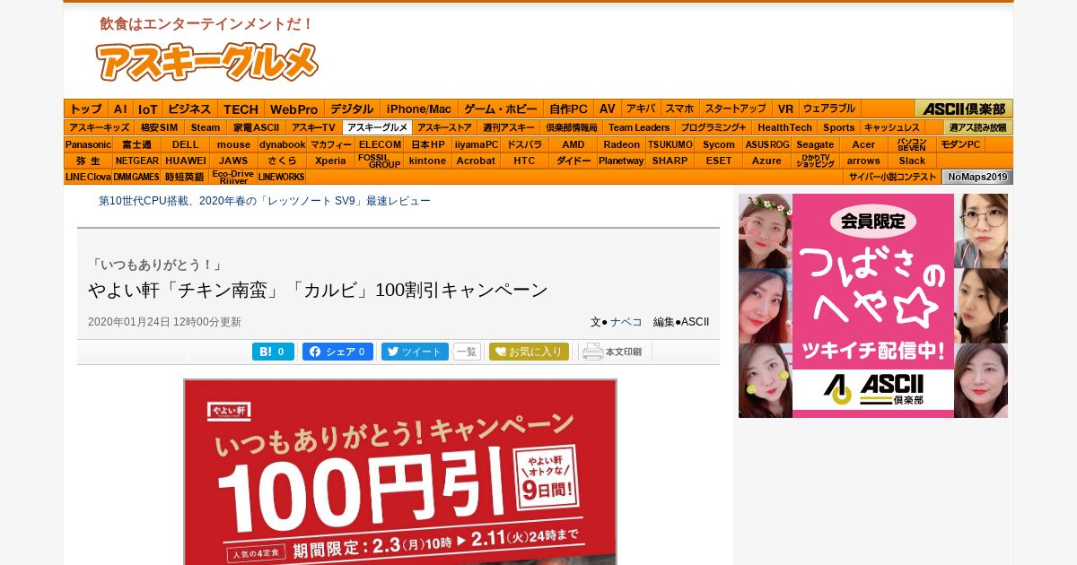Open the ドスパラ brand link
This screenshot has width=1077, height=565.
(x=524, y=144)
